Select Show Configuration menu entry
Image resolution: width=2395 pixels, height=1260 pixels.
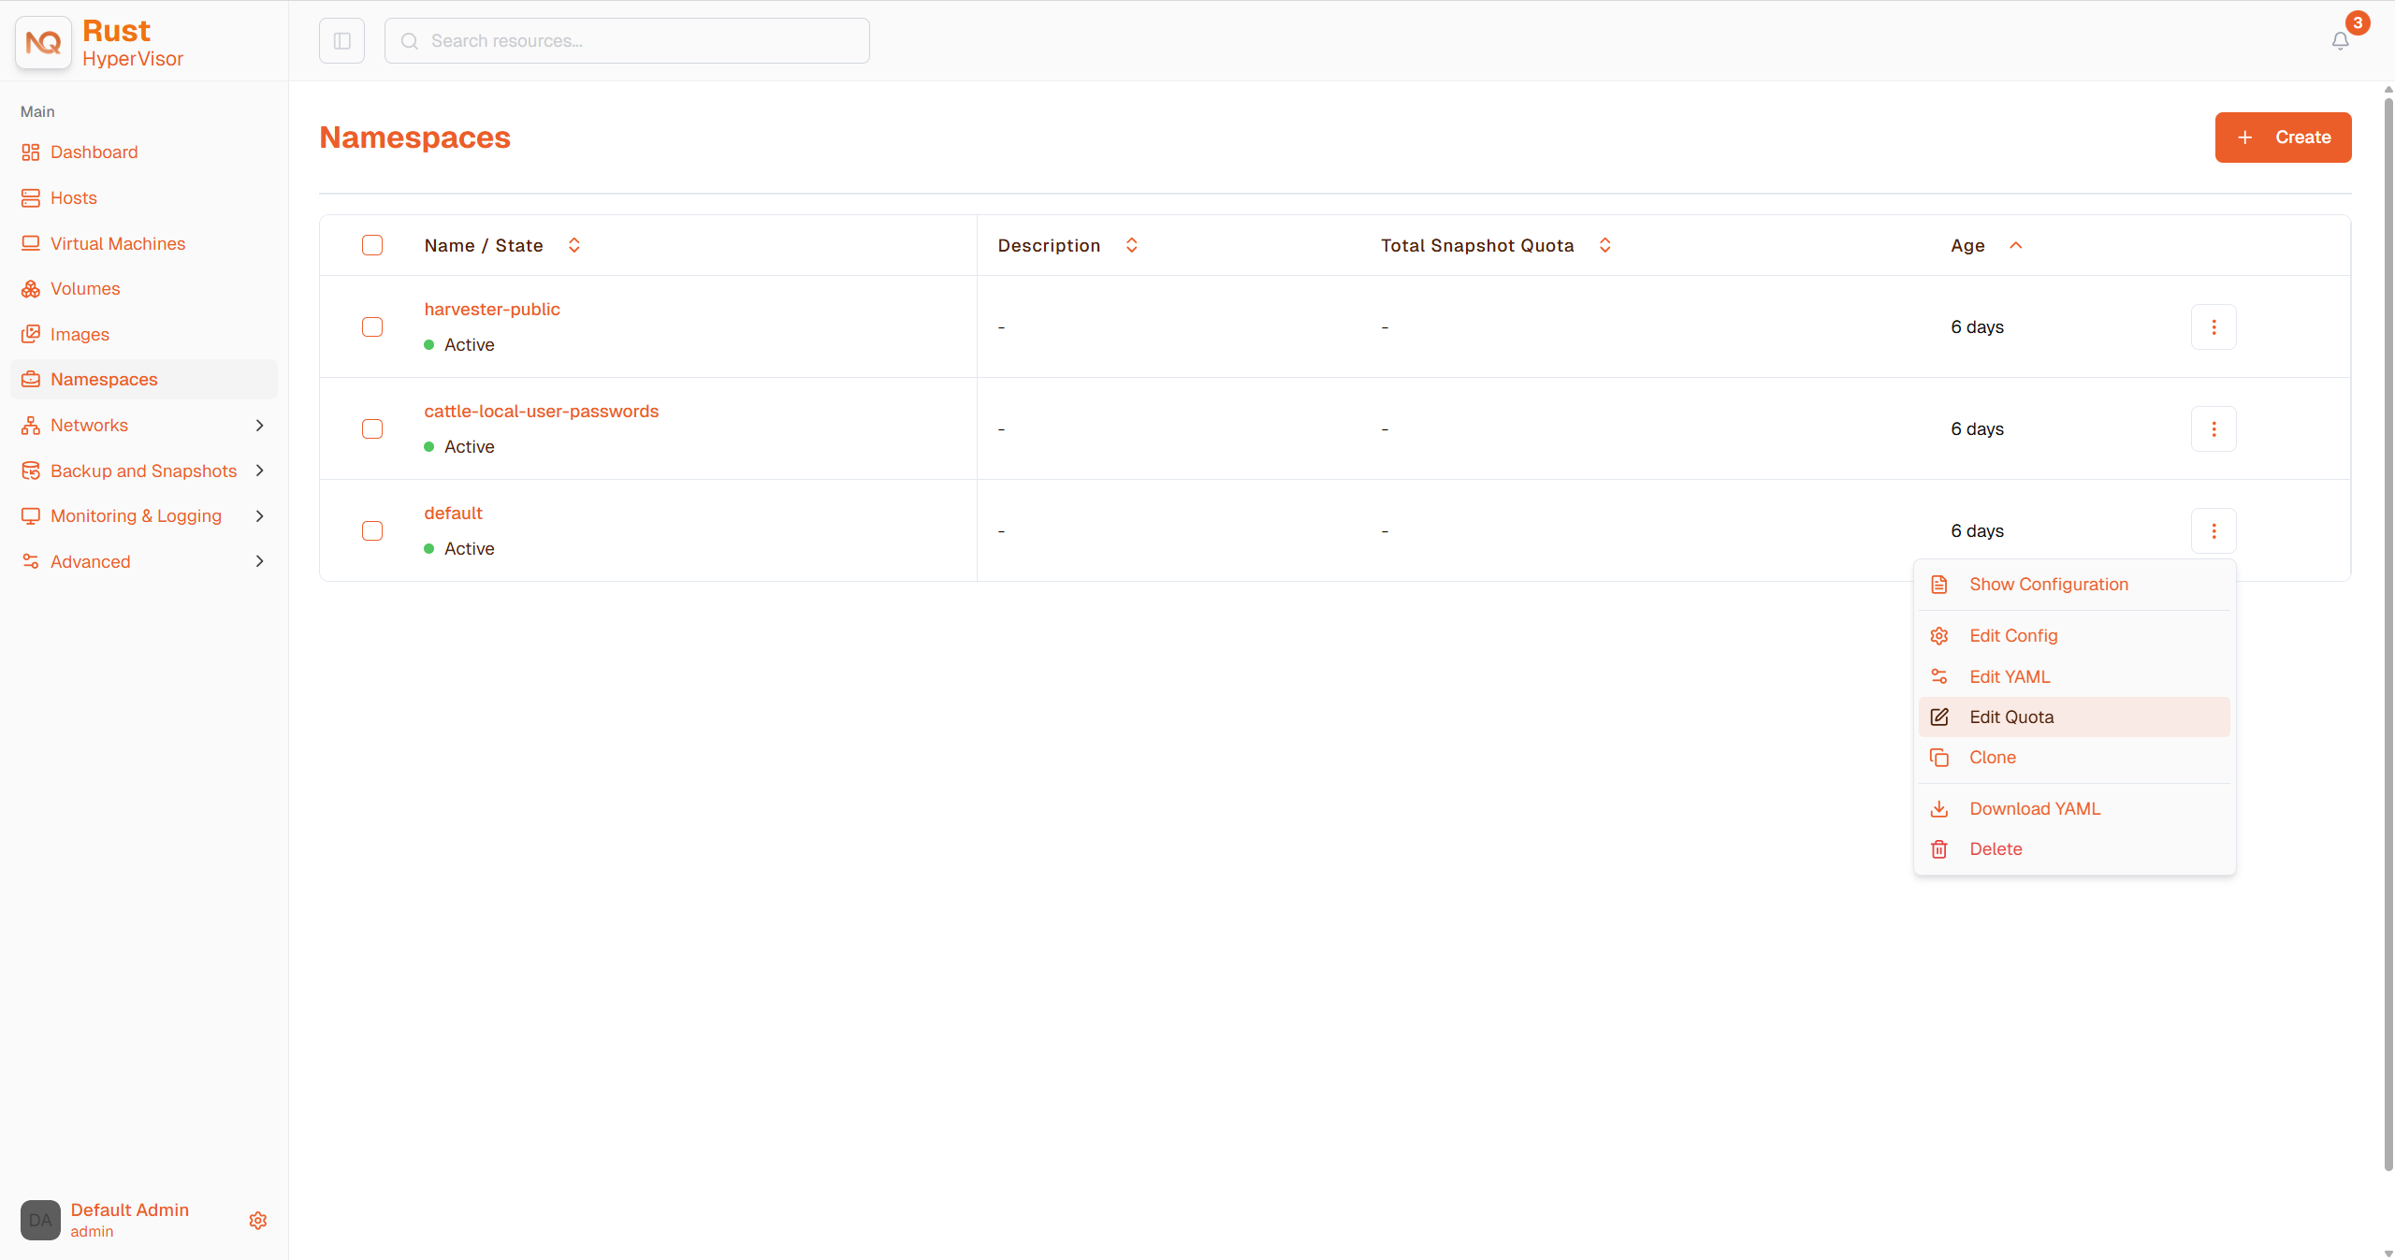pos(2074,585)
